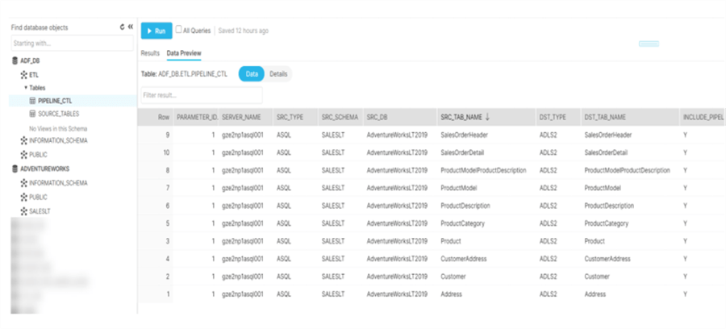Toggle the All Queries checkbox
The image size is (726, 329).
click(x=179, y=31)
